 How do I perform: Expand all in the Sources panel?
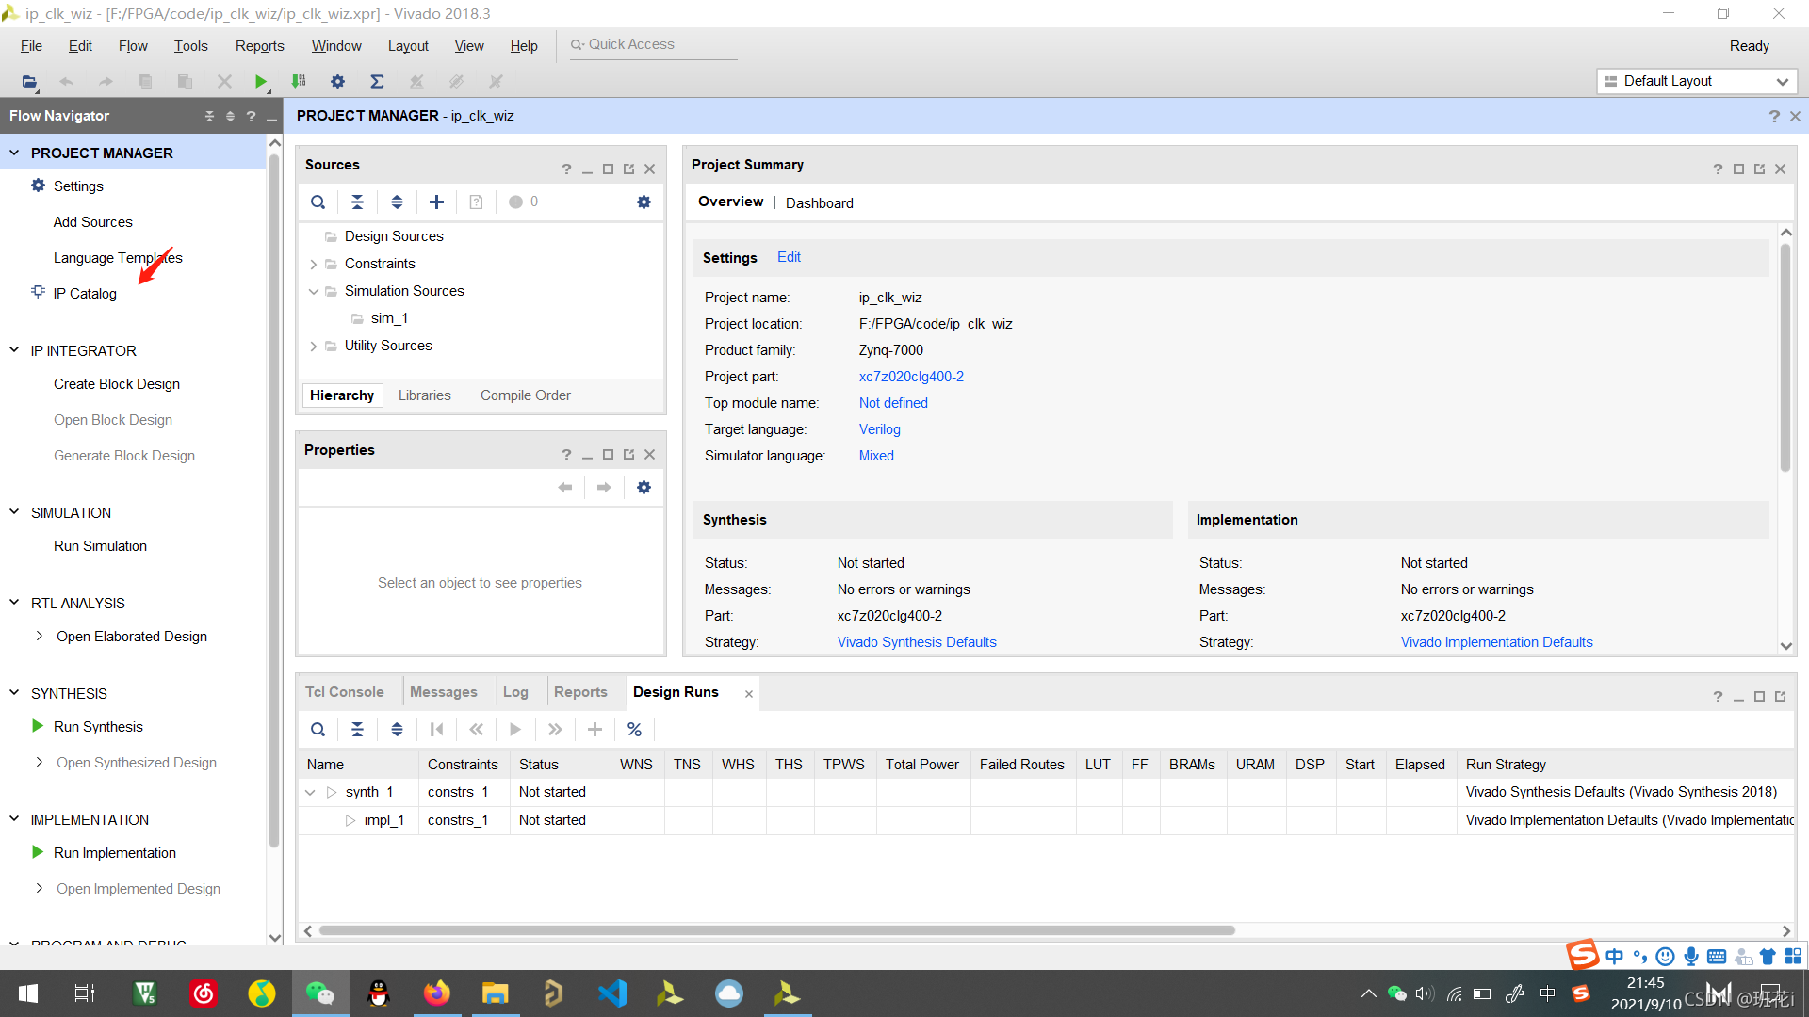point(397,202)
